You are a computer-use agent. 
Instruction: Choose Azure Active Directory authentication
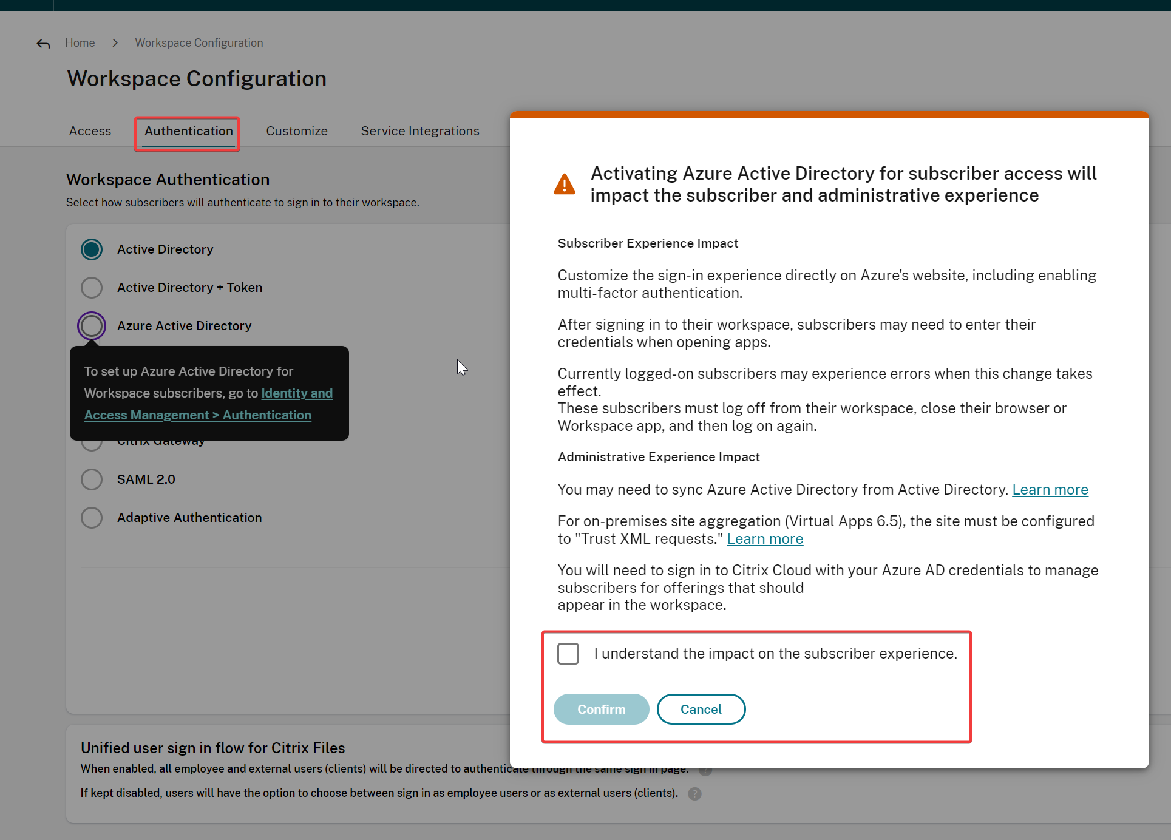pos(92,326)
